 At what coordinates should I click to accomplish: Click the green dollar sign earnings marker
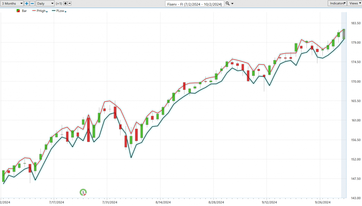pyautogui.click(x=83, y=192)
